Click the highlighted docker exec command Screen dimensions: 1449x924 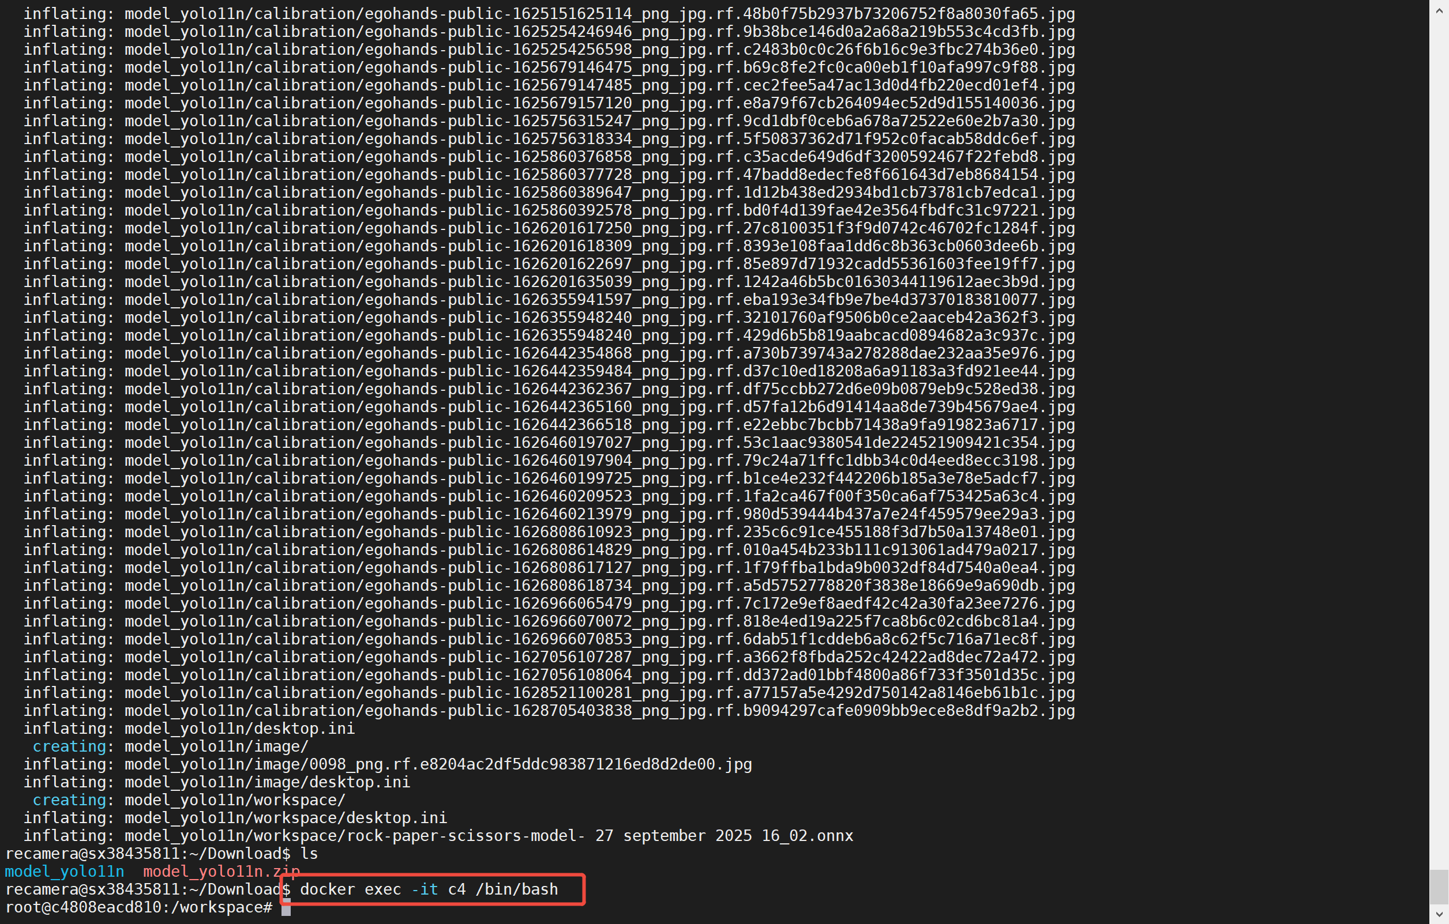click(429, 889)
